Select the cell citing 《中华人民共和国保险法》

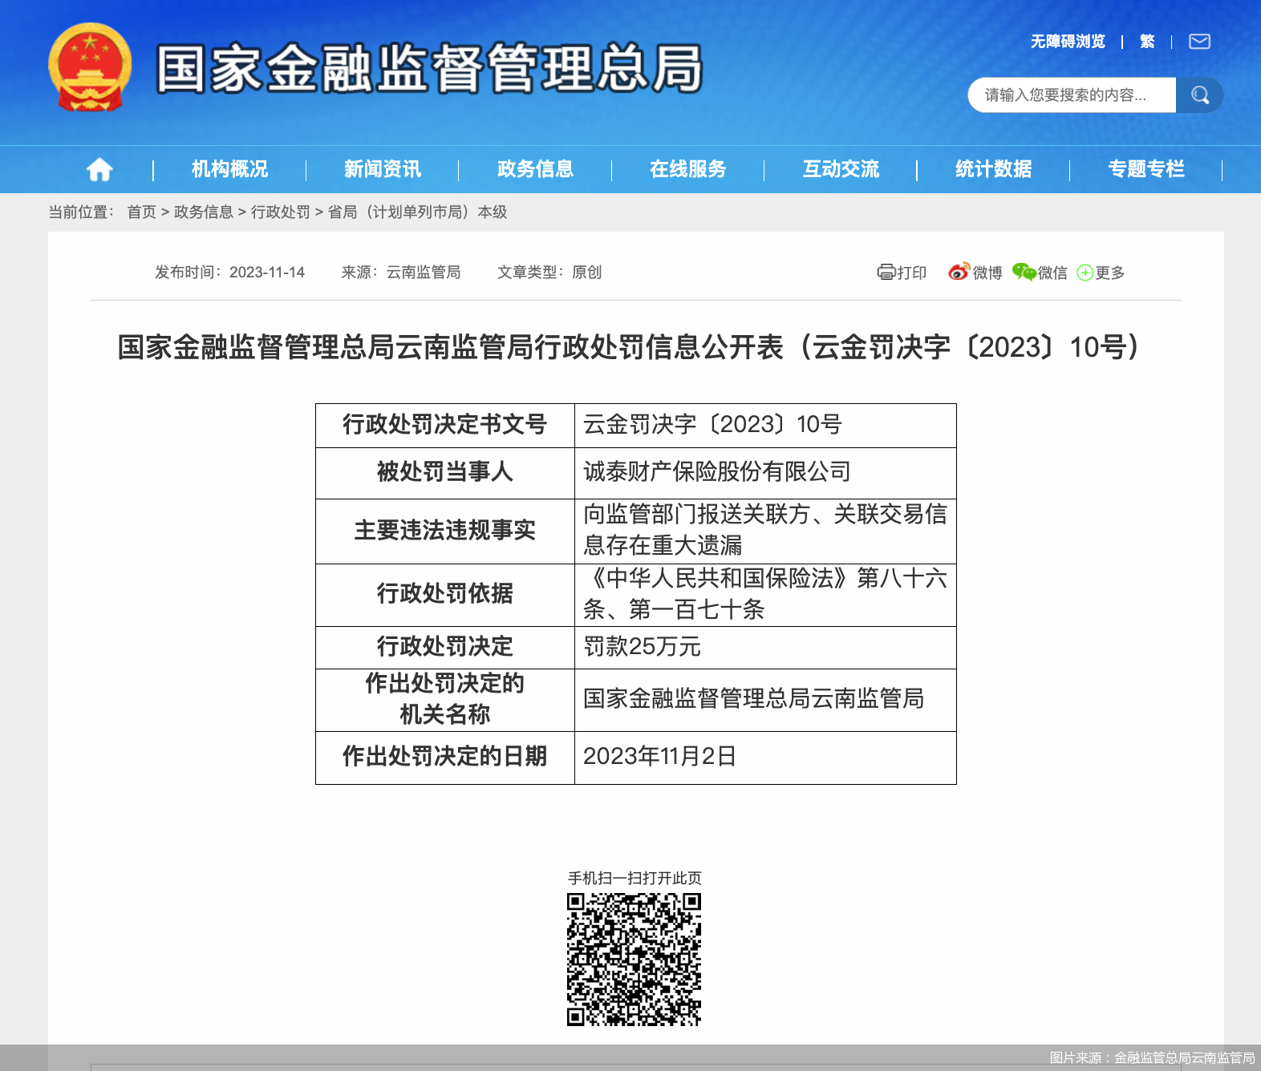coord(765,594)
